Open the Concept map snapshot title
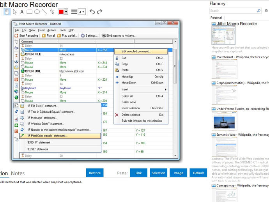269x202 pixels. [x=242, y=186]
